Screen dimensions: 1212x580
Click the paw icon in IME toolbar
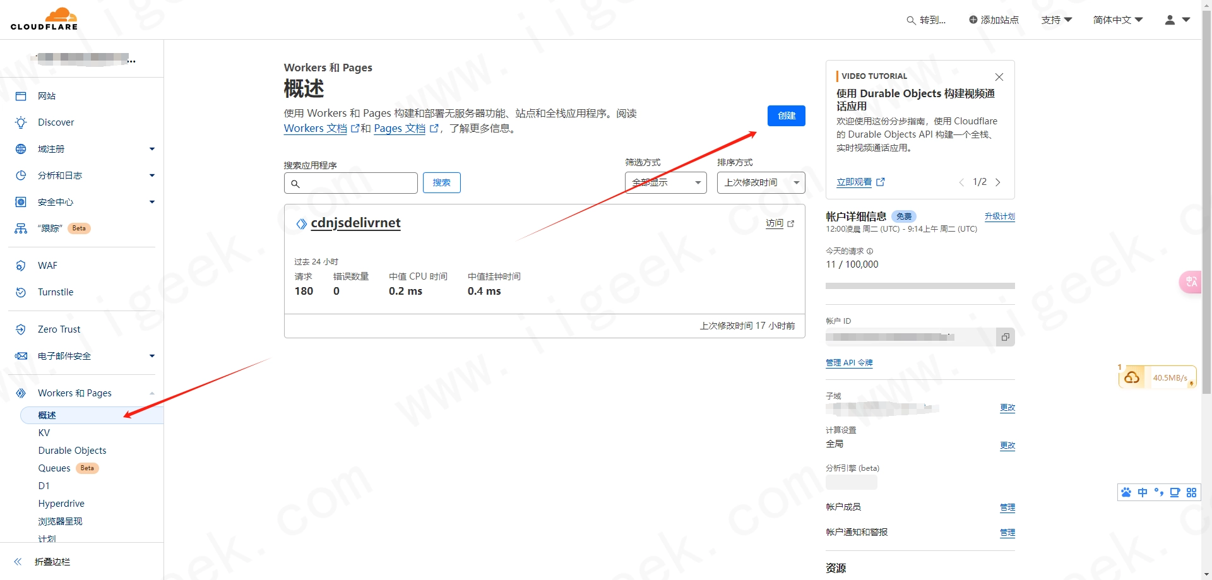(x=1126, y=492)
